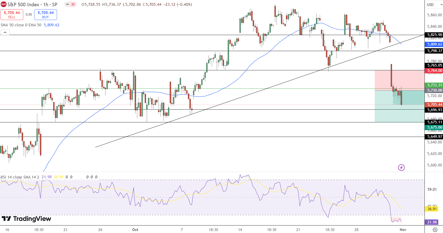This screenshot has height=233, width=443.
Task: Click the pink wavy-lines indicator icon
Action: 73,5
